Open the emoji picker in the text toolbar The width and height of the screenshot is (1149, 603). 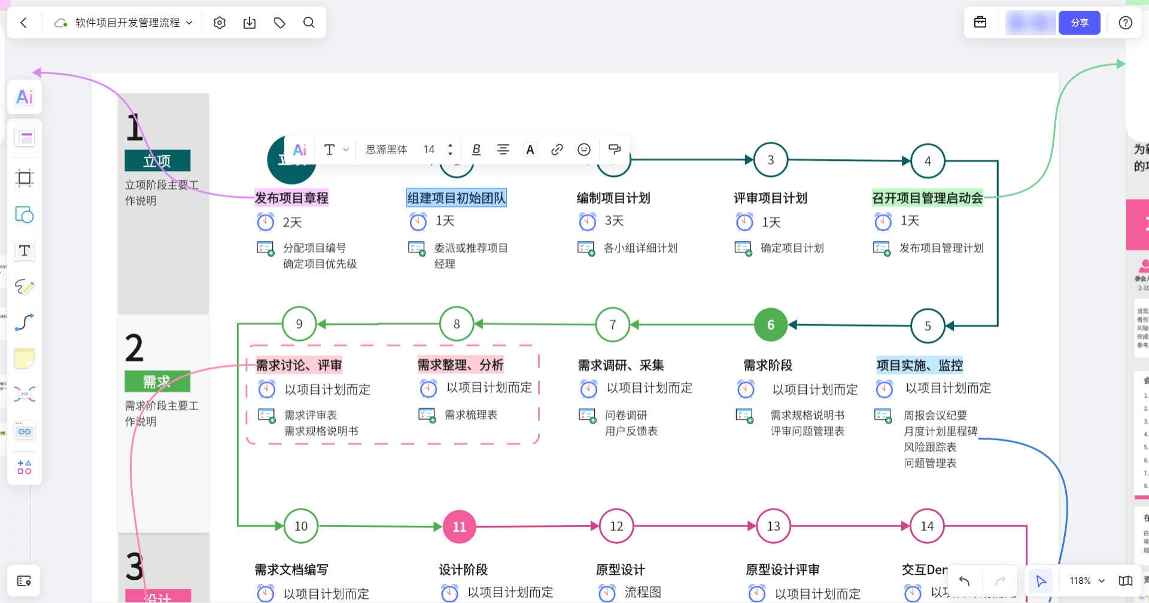pos(584,149)
